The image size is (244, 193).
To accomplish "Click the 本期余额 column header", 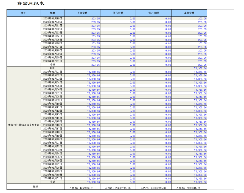I will 189,13.
